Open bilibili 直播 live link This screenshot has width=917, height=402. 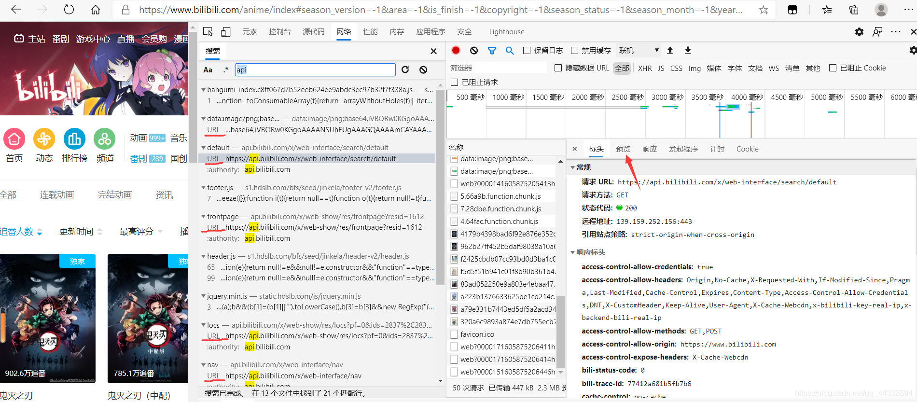point(125,39)
